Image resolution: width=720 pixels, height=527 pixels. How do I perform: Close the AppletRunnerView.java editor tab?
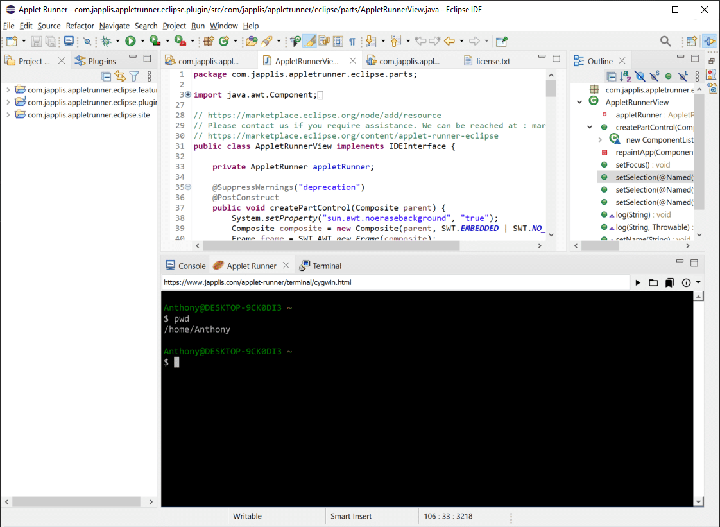353,60
